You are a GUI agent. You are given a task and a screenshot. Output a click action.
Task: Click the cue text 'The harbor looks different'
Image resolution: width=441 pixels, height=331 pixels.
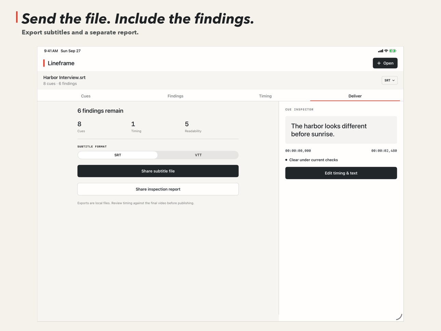coord(329,126)
